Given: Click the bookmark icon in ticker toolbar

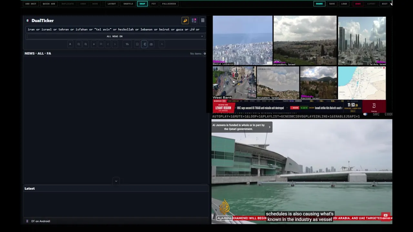Looking at the screenshot, I should (x=137, y=44).
